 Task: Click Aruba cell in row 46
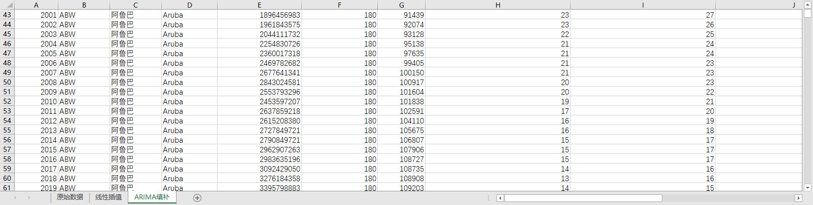(189, 44)
